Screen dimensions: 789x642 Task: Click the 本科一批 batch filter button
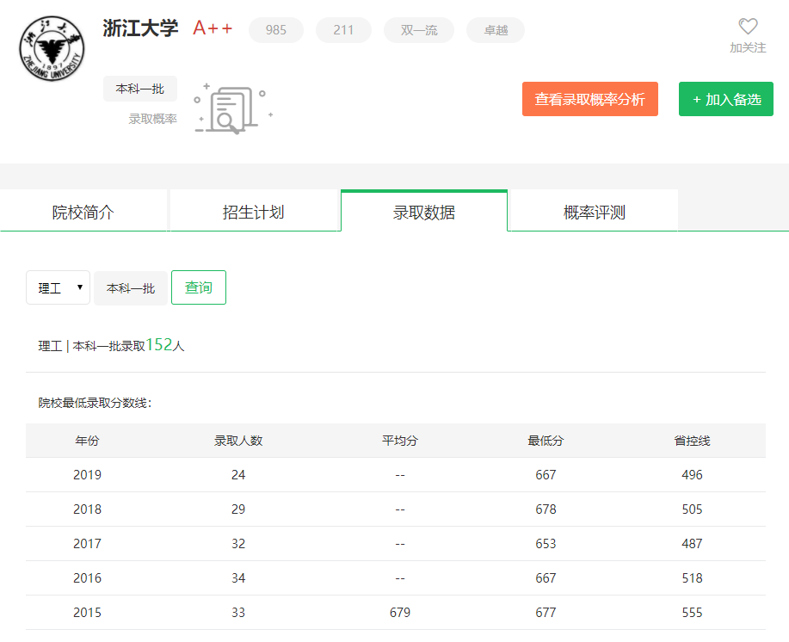click(x=131, y=287)
